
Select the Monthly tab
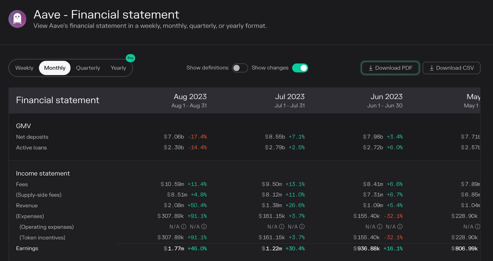tap(55, 68)
